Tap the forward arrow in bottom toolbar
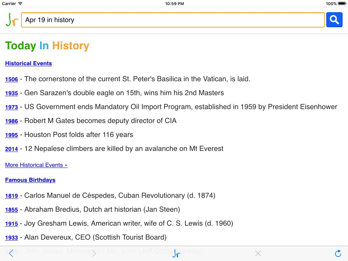The width and height of the screenshot is (348, 261). (x=94, y=253)
